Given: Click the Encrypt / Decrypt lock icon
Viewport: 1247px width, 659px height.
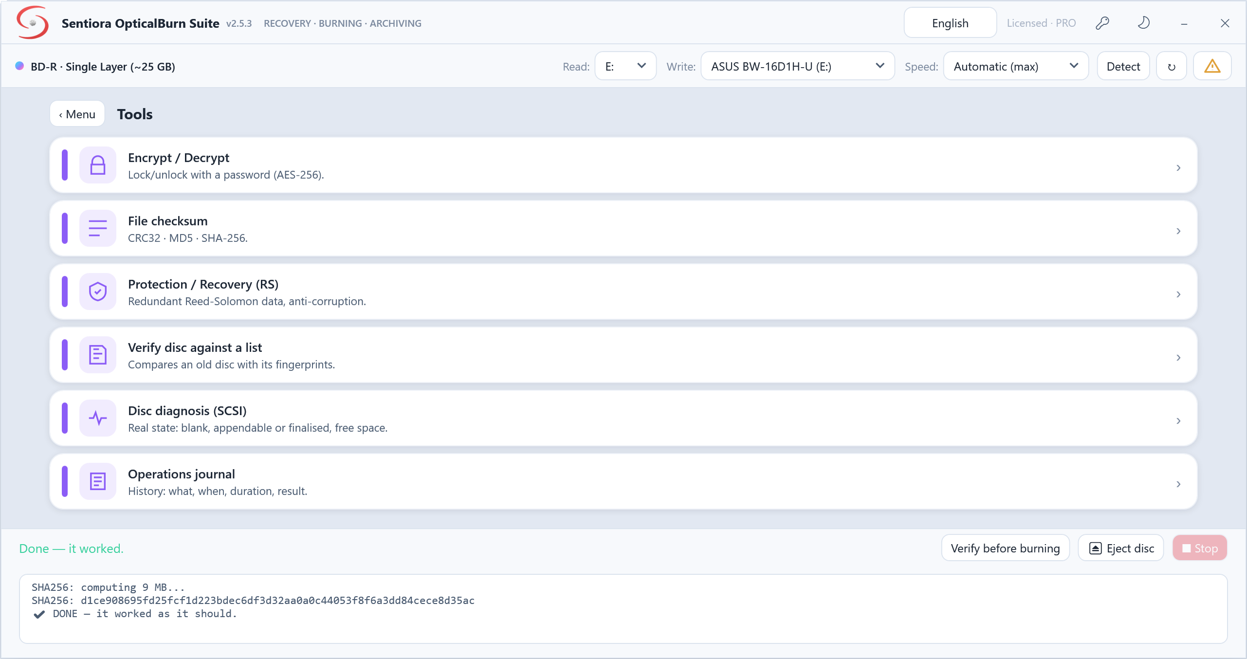Looking at the screenshot, I should click(x=98, y=165).
